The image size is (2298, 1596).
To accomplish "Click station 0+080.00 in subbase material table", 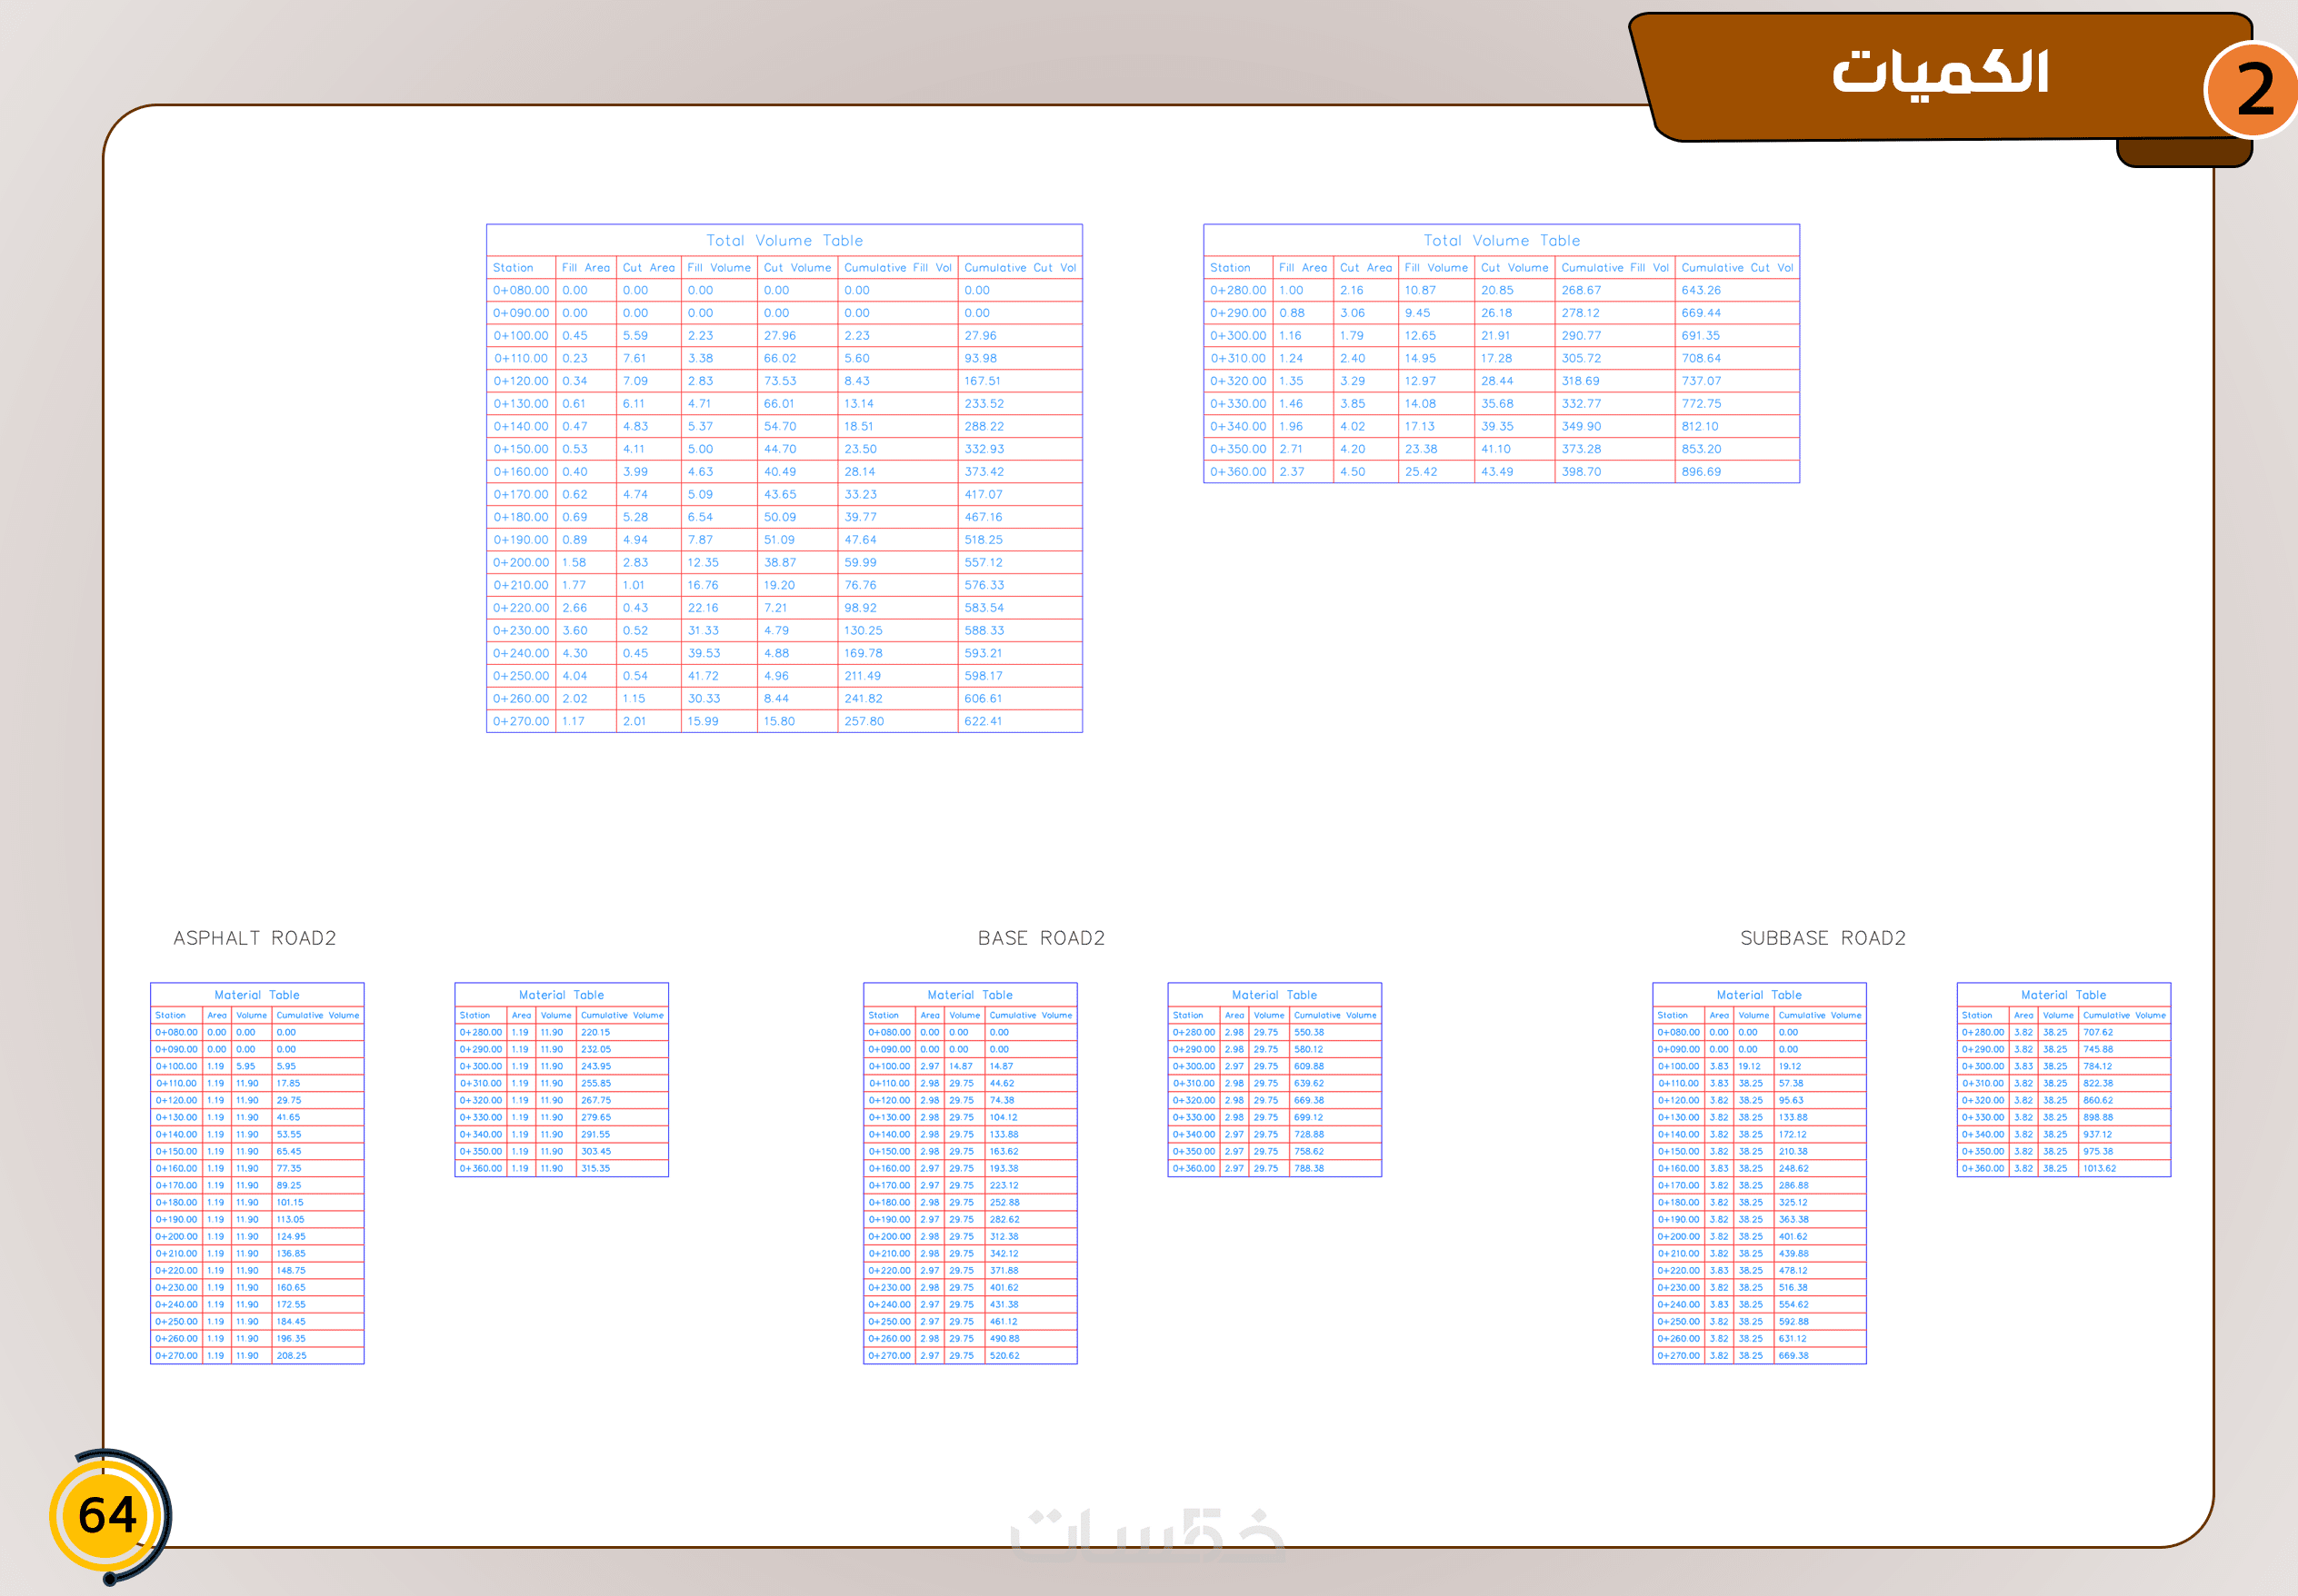I will click(x=1678, y=1032).
